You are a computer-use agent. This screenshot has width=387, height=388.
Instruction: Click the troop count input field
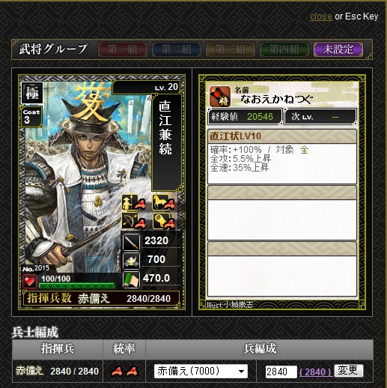tap(281, 372)
